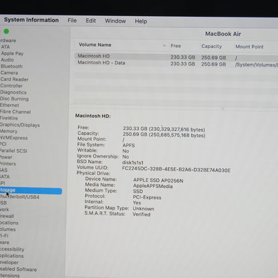Open the Help menu
Screen dimensions: 278x278
141,21
